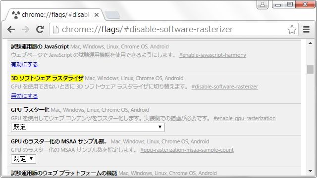
Task: Close the chrome://flags tab
Action: pos(97,15)
